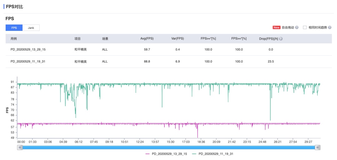
Task: Click x-axis time label 18:36
Action: 201,142
